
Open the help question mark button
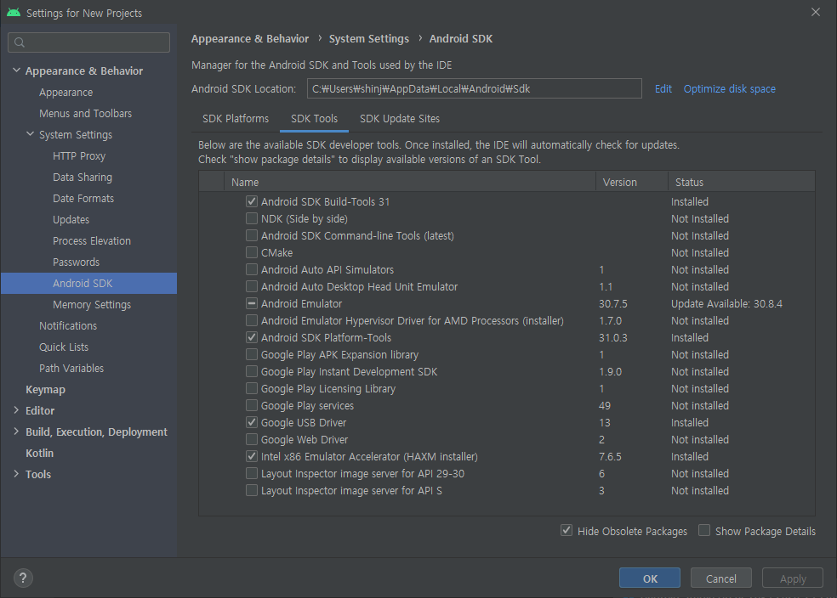pos(23,578)
